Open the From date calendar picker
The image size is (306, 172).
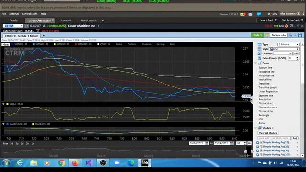(x=207, y=143)
